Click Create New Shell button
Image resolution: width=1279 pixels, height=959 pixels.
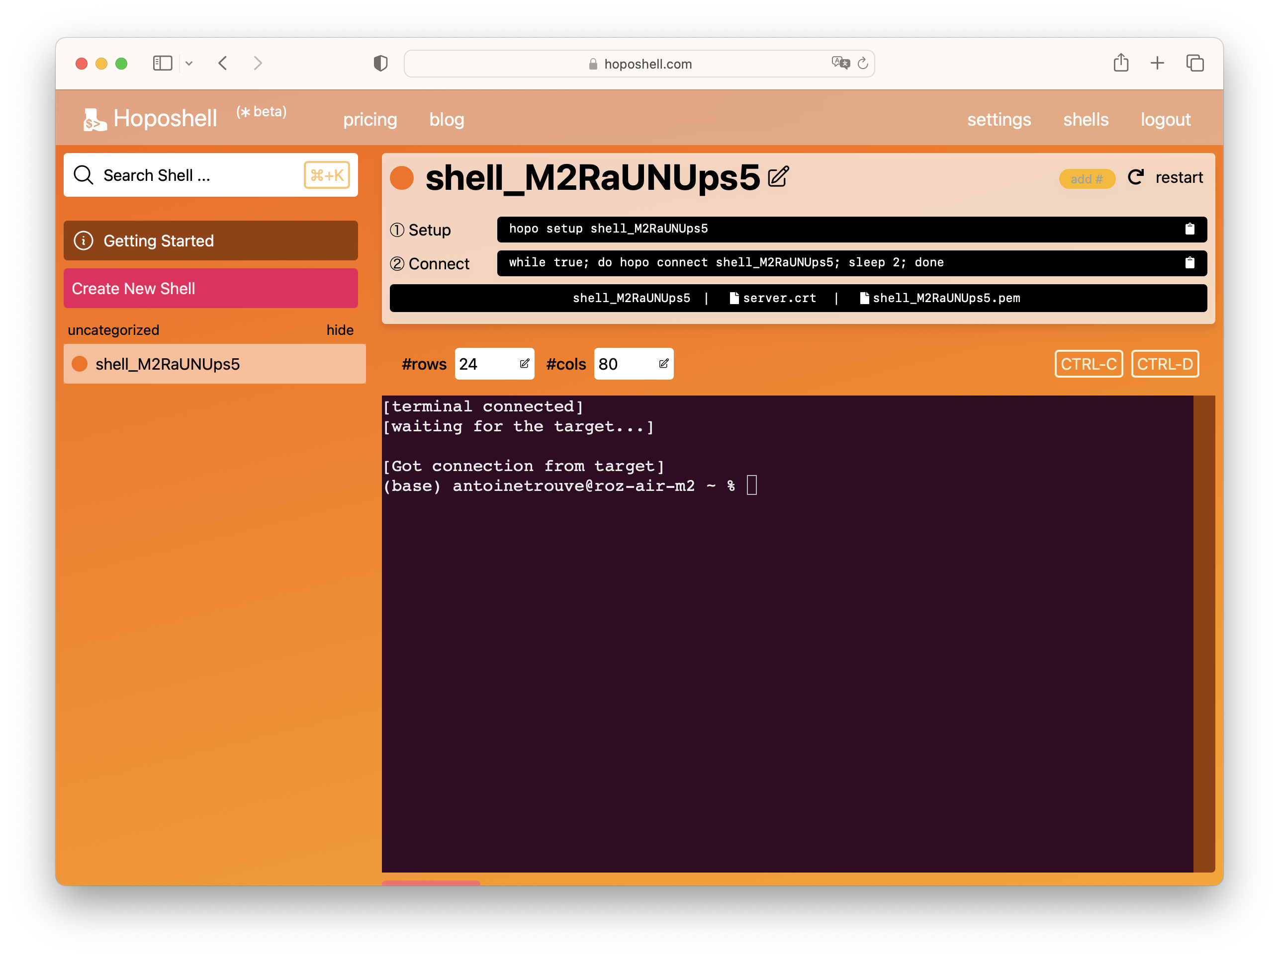210,288
